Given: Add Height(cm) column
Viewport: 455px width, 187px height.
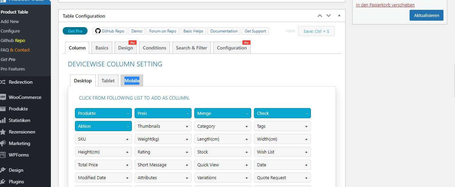Looking at the screenshot, I should coord(103,152).
